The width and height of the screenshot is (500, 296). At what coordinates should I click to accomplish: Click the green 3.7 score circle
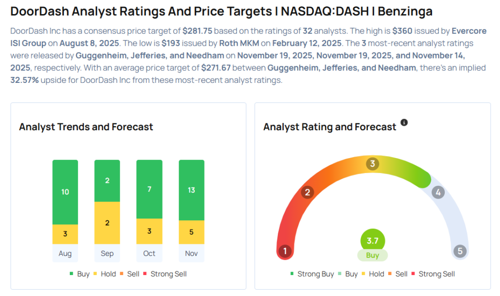(373, 241)
